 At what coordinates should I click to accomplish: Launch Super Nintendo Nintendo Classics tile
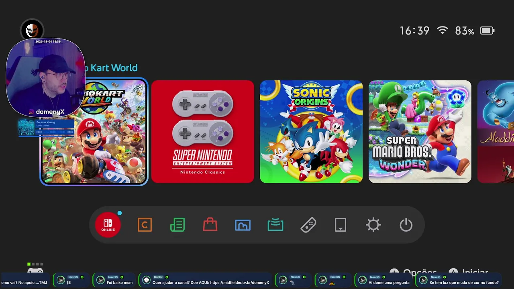203,132
